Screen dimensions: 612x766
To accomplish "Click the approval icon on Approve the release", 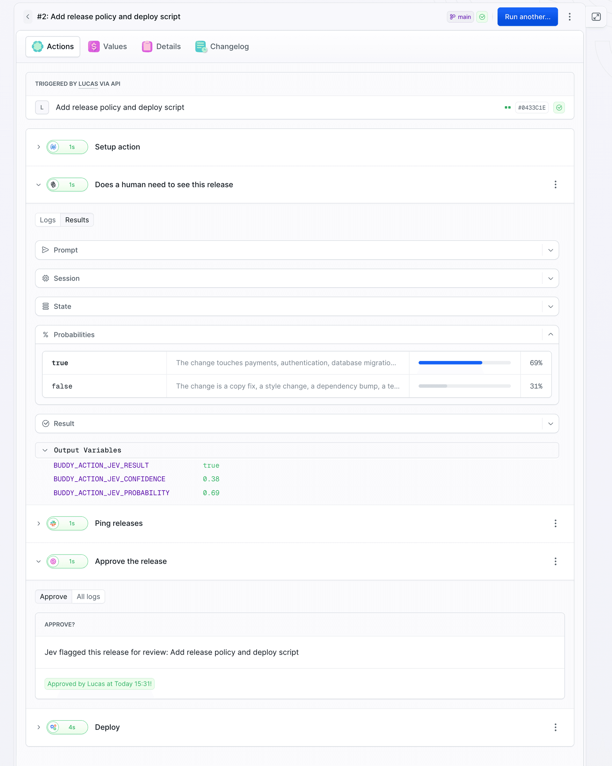I will pos(53,561).
